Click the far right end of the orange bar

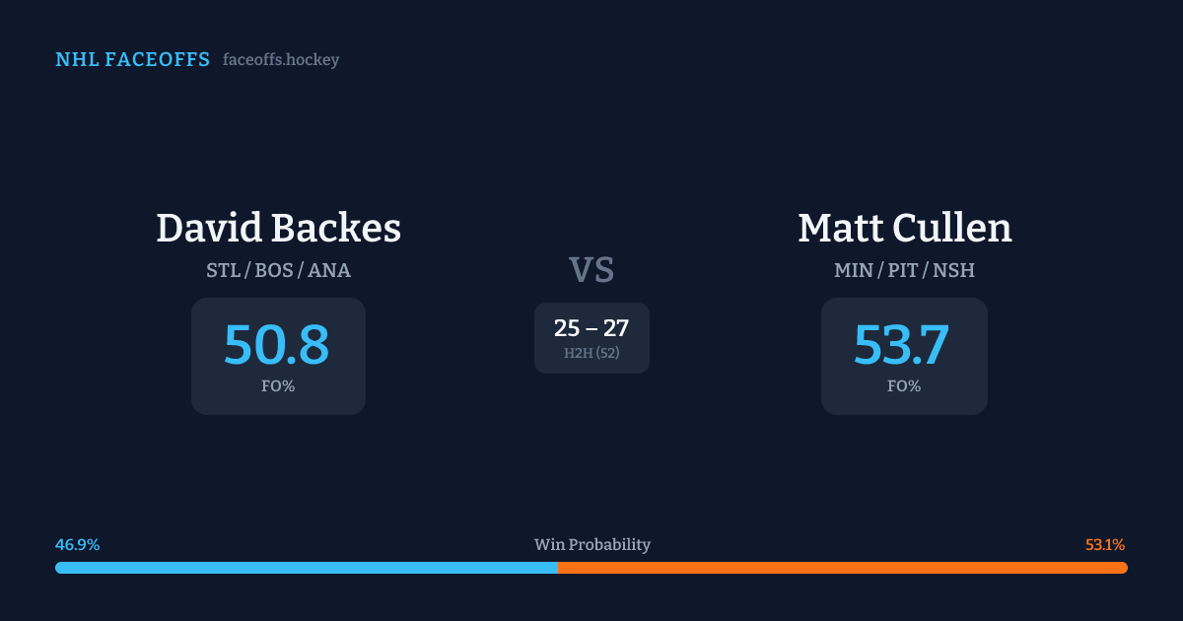click(x=1124, y=568)
